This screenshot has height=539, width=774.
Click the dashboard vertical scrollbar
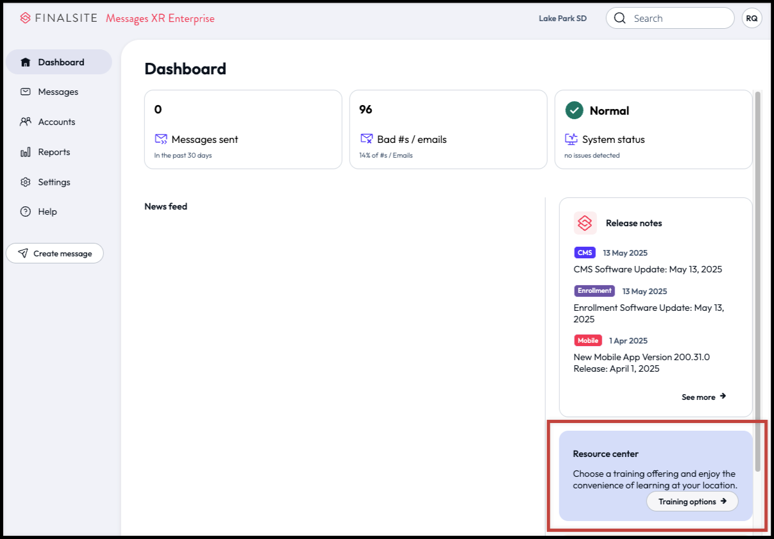point(757,282)
